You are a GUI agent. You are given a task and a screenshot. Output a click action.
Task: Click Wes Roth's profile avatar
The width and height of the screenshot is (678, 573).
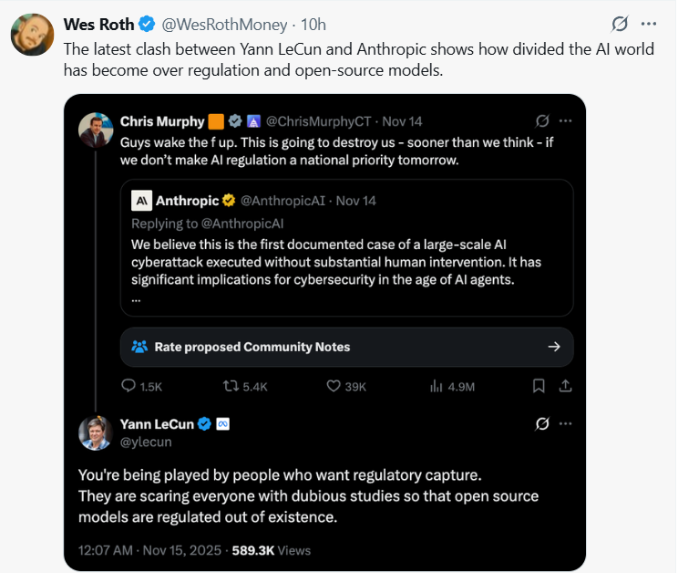coord(30,35)
